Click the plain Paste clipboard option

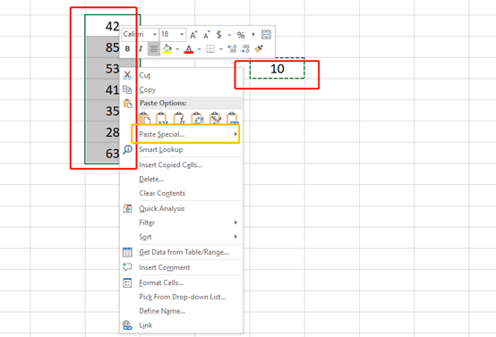145,118
